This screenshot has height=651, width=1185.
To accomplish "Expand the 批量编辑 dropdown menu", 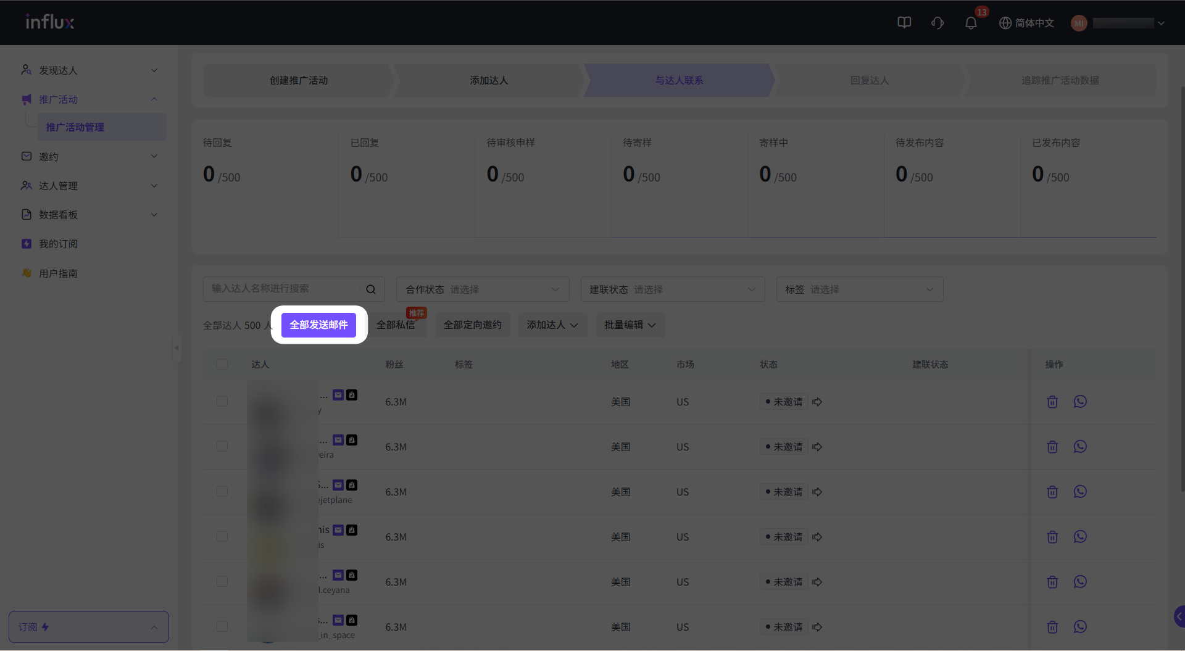I will pyautogui.click(x=630, y=325).
